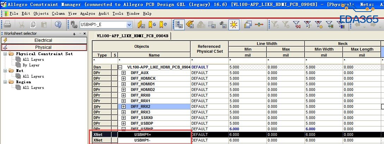Viewport: 384px width, 144px height.
Task: Click the Cut scissors icon
Action: (x=21, y=24)
